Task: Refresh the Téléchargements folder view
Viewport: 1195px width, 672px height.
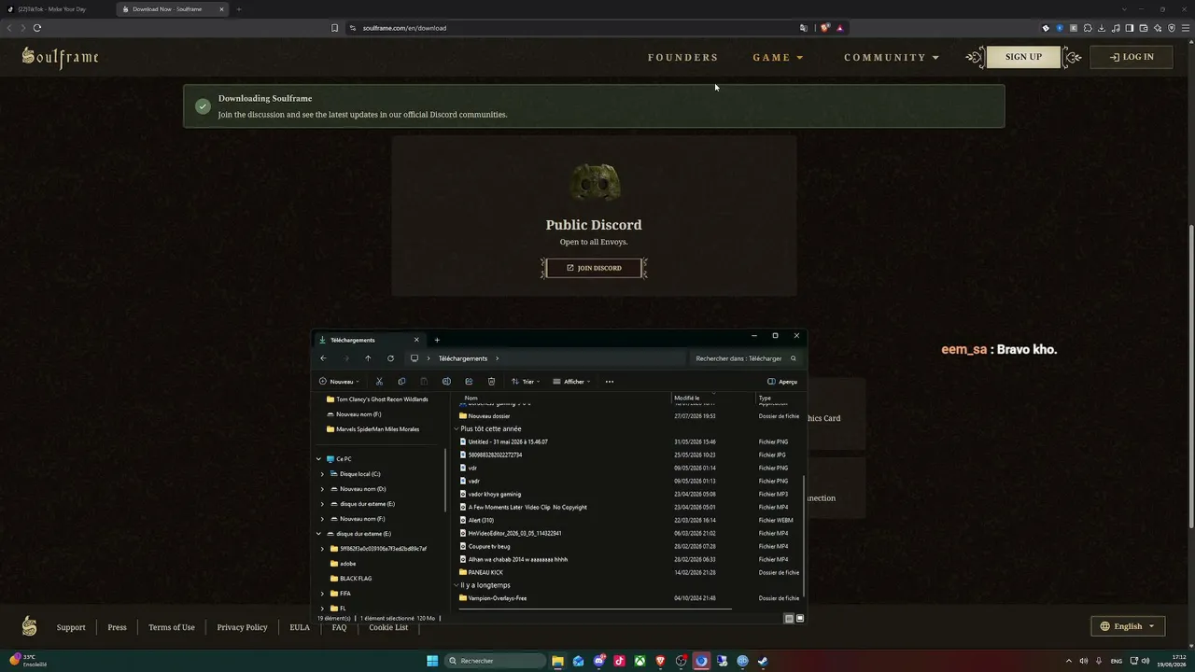Action: click(390, 358)
